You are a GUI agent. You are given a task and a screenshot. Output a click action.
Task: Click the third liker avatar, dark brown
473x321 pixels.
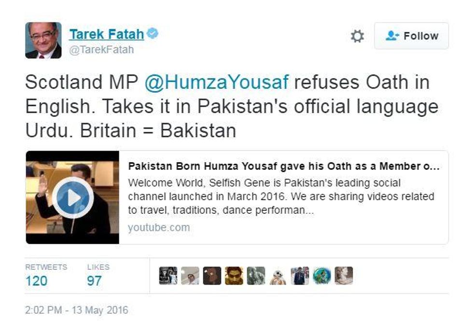(212, 276)
